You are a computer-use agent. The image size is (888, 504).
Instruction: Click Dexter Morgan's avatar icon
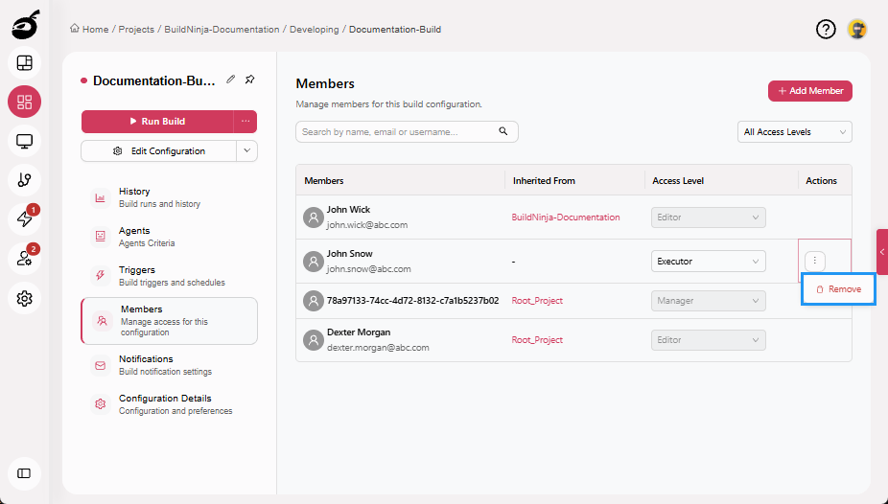[314, 340]
